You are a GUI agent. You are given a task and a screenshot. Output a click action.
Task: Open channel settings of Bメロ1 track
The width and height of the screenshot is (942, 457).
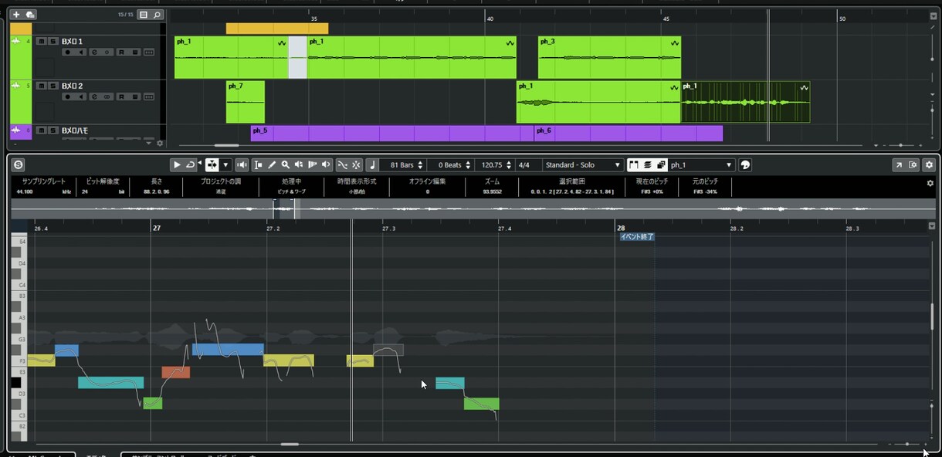pos(94,52)
